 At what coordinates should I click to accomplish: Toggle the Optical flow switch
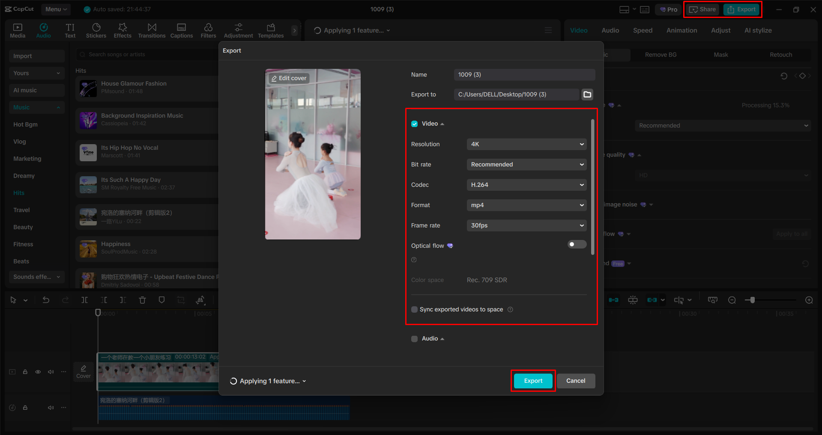tap(577, 244)
